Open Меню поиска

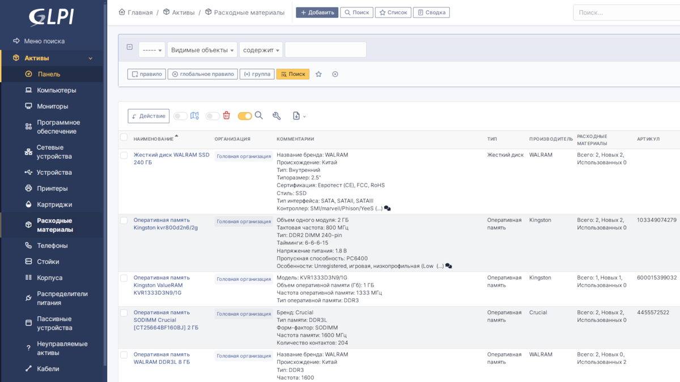pyautogui.click(x=44, y=41)
